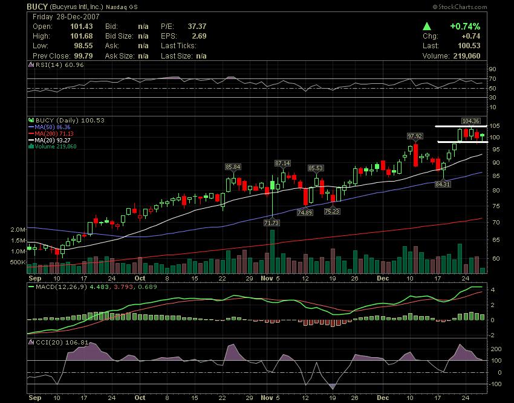Click the High value 101.68
The image size is (514, 403).
81,36
